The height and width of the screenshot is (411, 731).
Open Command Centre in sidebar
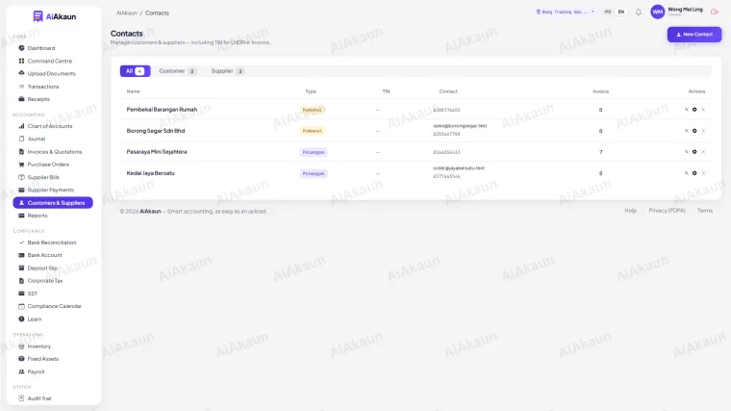[49, 61]
